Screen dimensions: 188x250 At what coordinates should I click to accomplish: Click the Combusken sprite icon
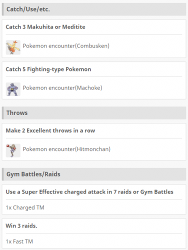[x=13, y=47]
